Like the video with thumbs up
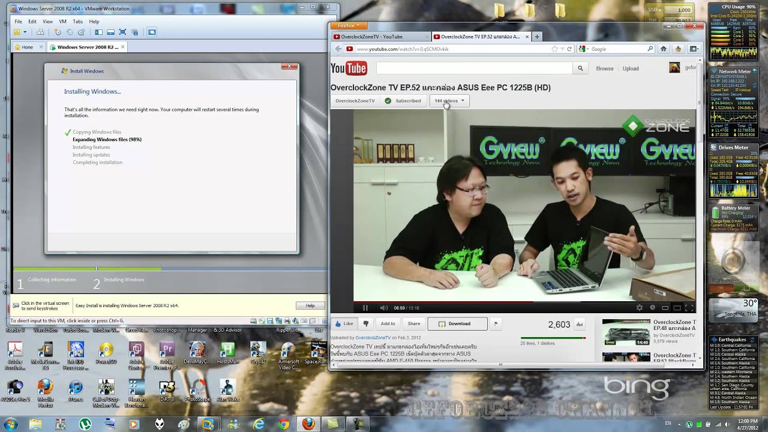Viewport: 768px width, 432px height. 344,324
